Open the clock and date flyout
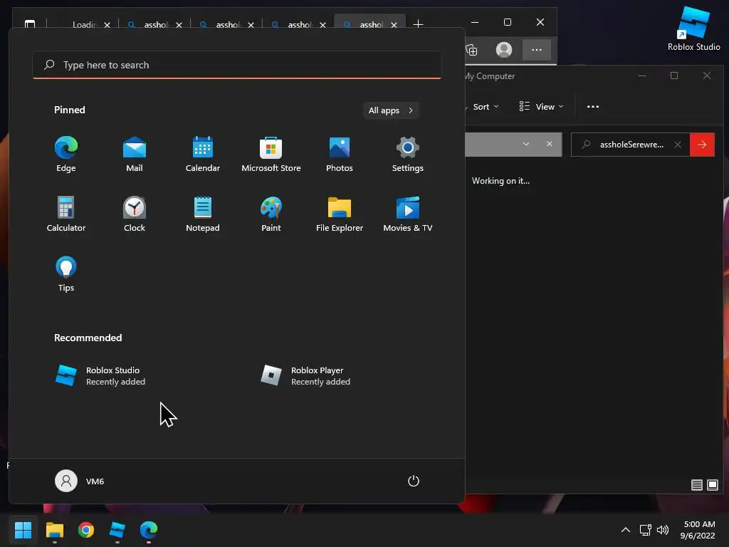The width and height of the screenshot is (729, 547). coord(698,530)
